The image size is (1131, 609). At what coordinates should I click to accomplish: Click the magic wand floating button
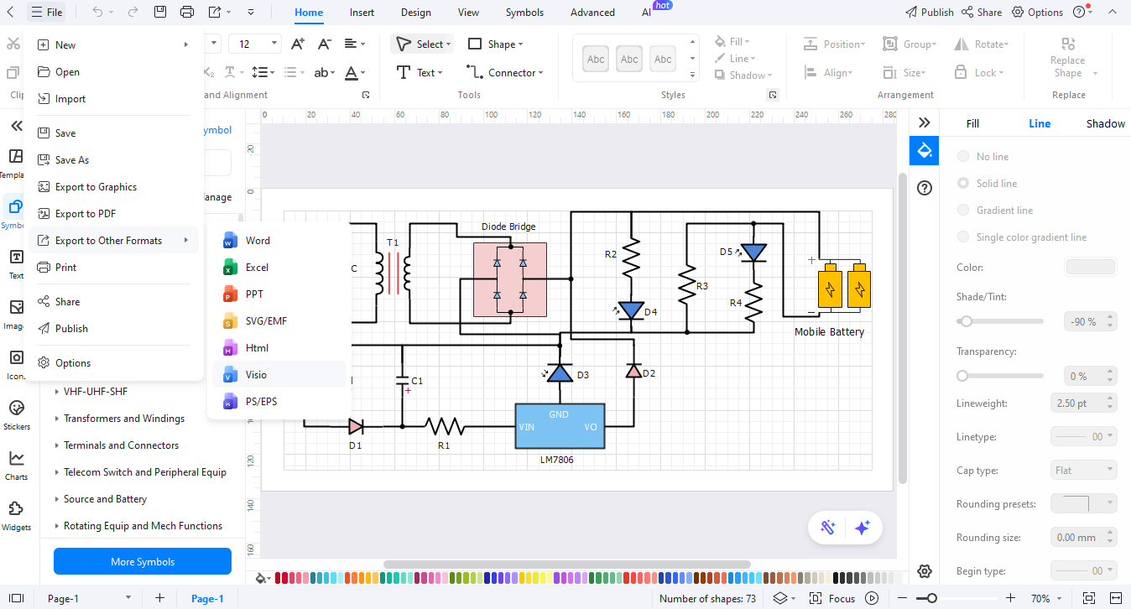pyautogui.click(x=828, y=528)
